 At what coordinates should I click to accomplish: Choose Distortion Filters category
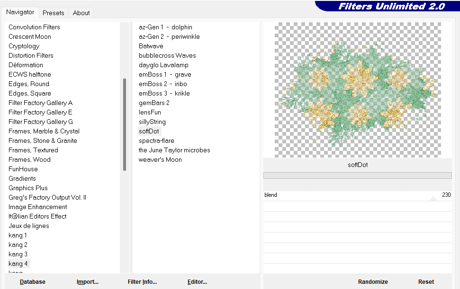tap(31, 55)
